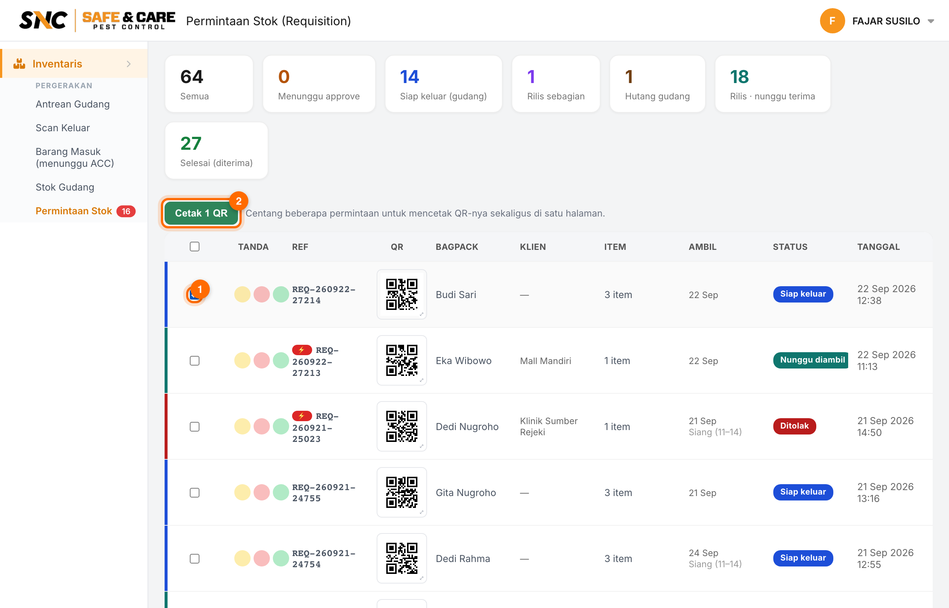949x608 pixels.
Task: Open the Inventaris sidebar section
Action: 74,63
